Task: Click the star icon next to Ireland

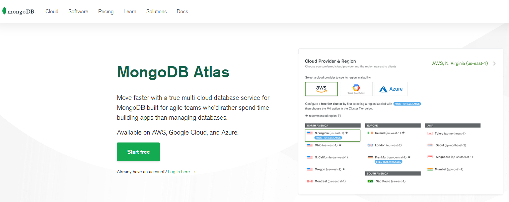Action: pos(403,133)
